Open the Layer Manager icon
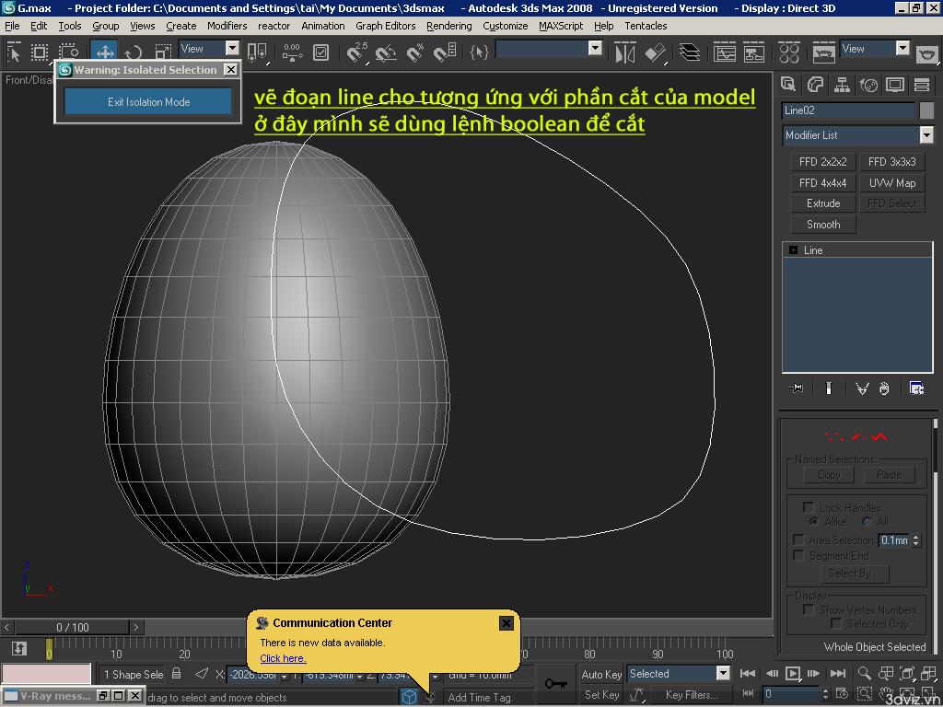 point(689,52)
